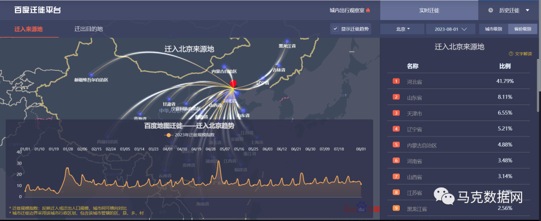Click the 青海省 dot on the map
This screenshot has height=221, width=541.
click(x=140, y=114)
